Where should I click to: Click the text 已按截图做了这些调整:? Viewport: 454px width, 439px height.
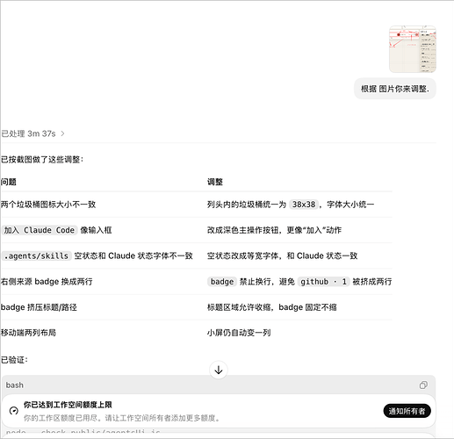(x=42, y=160)
